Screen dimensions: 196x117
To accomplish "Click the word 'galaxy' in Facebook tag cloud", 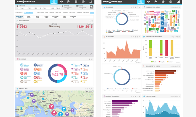I will (x=154, y=29).
